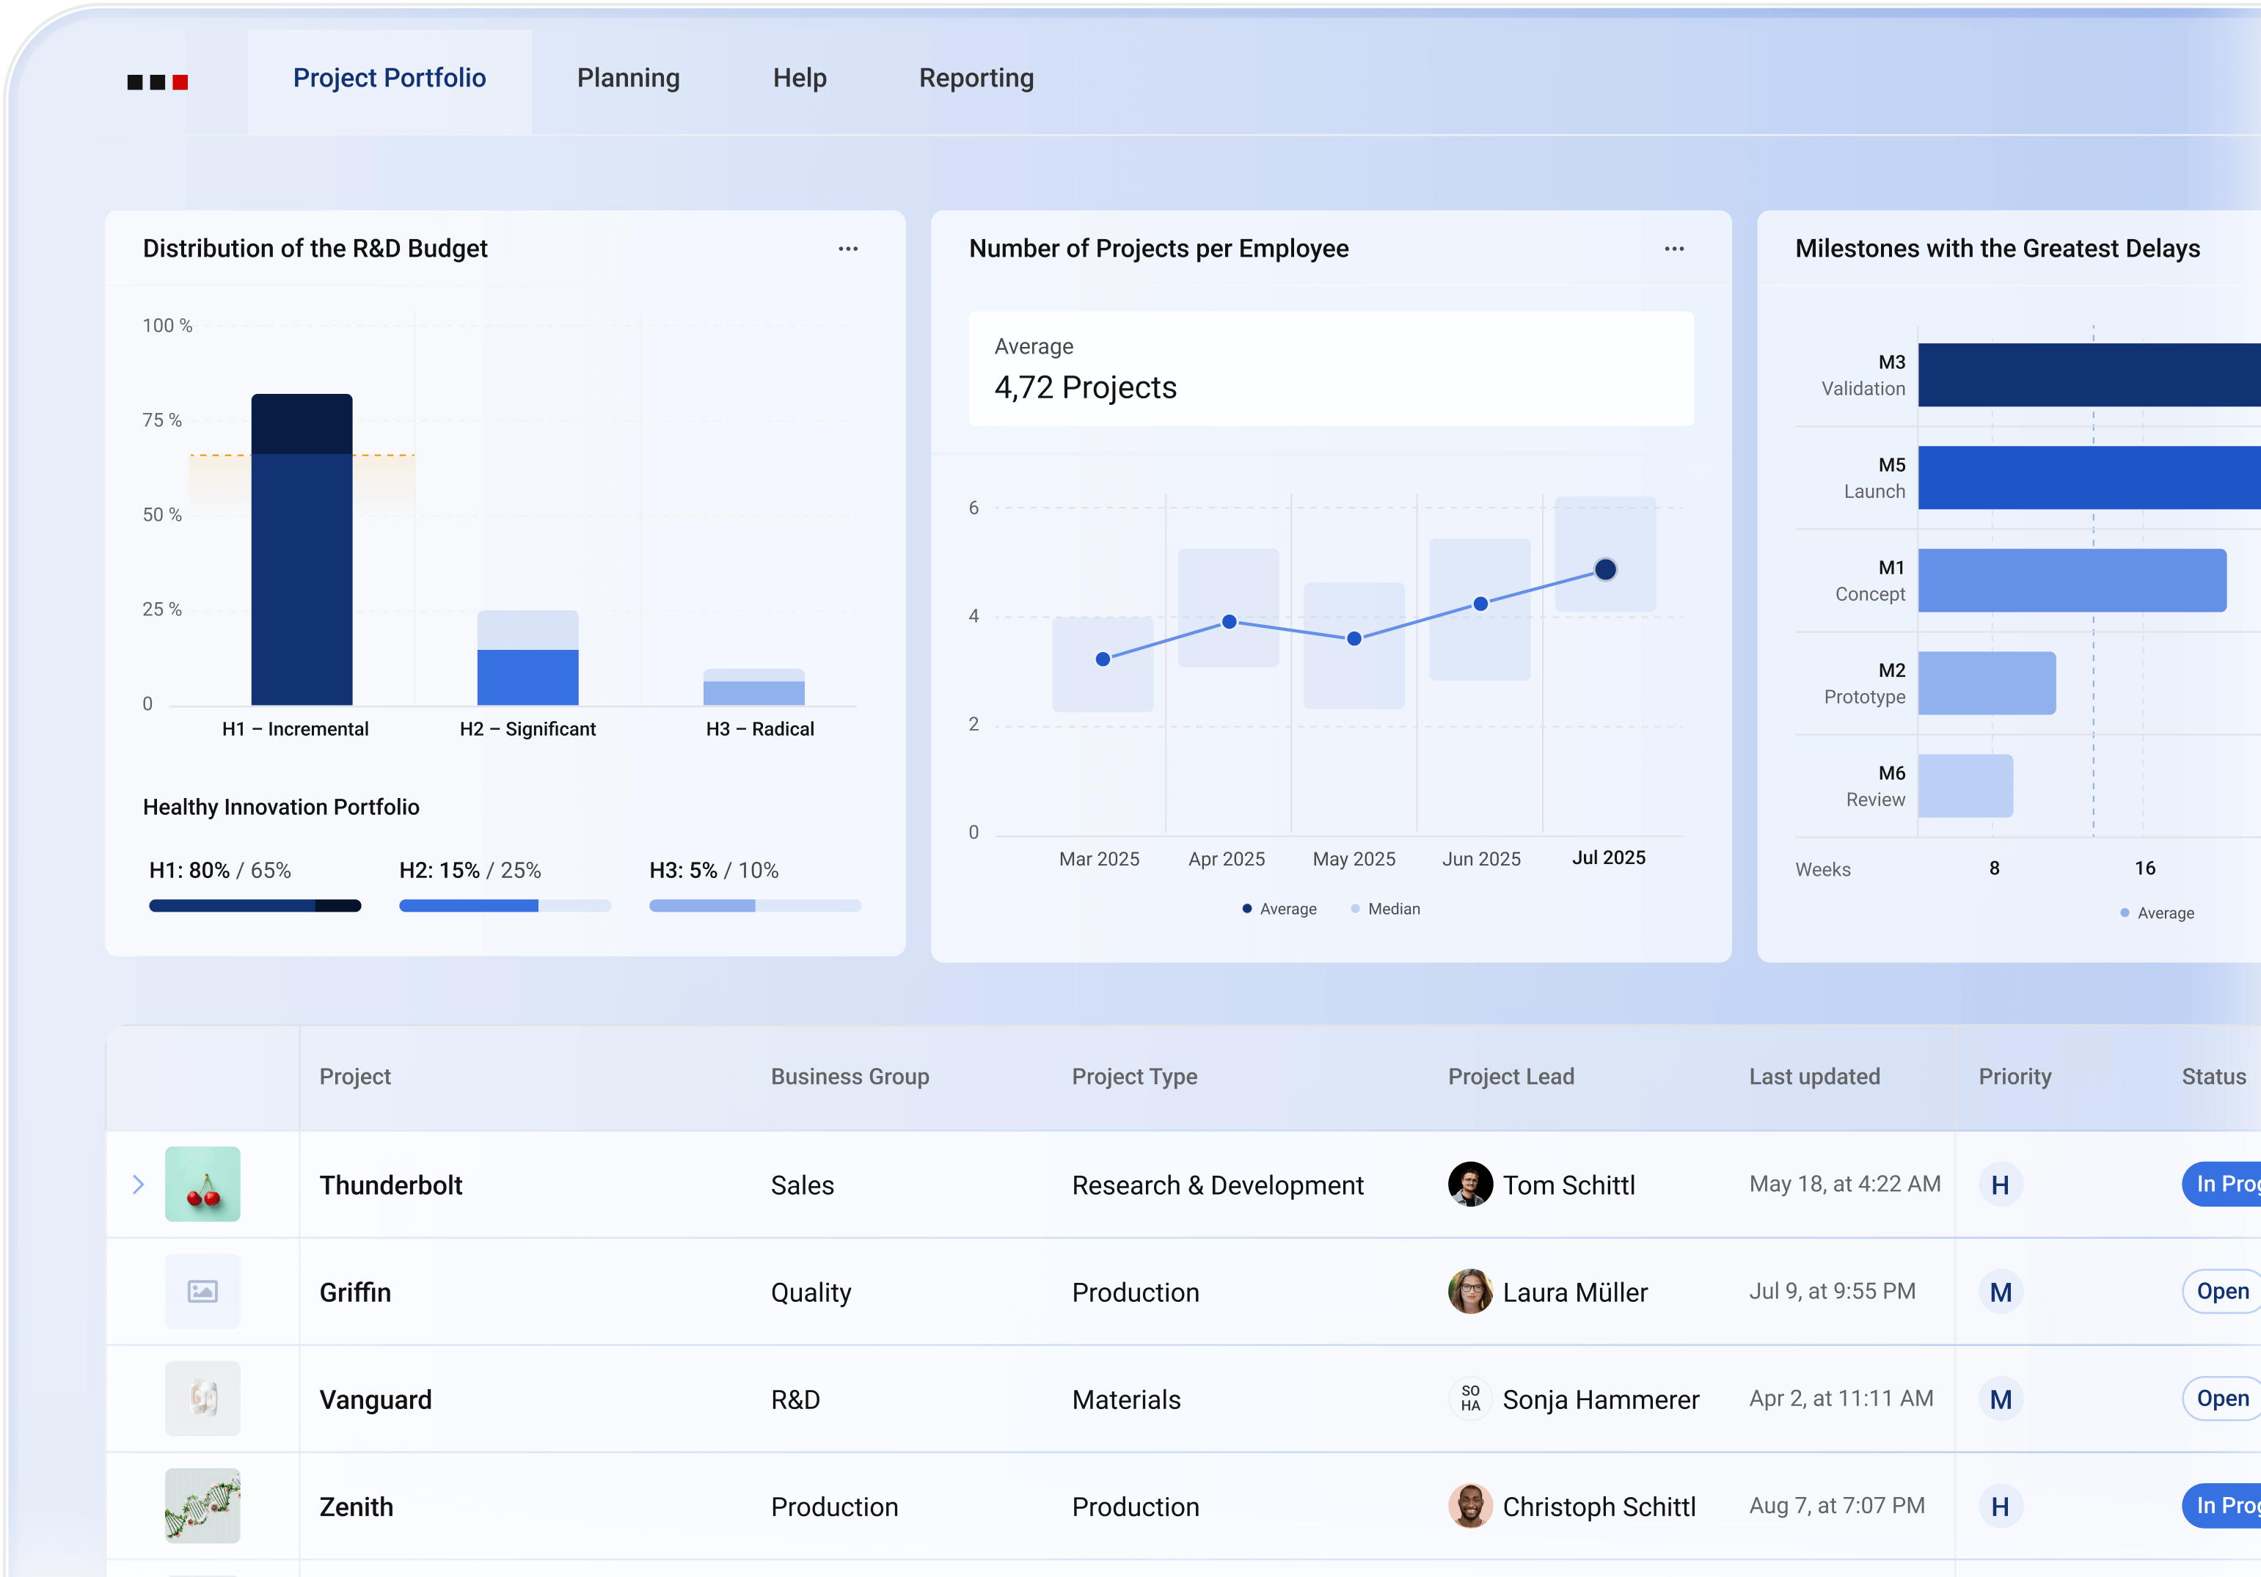Click the H1 80% progress bar
Image resolution: width=2261 pixels, height=1577 pixels.
pyautogui.click(x=254, y=904)
